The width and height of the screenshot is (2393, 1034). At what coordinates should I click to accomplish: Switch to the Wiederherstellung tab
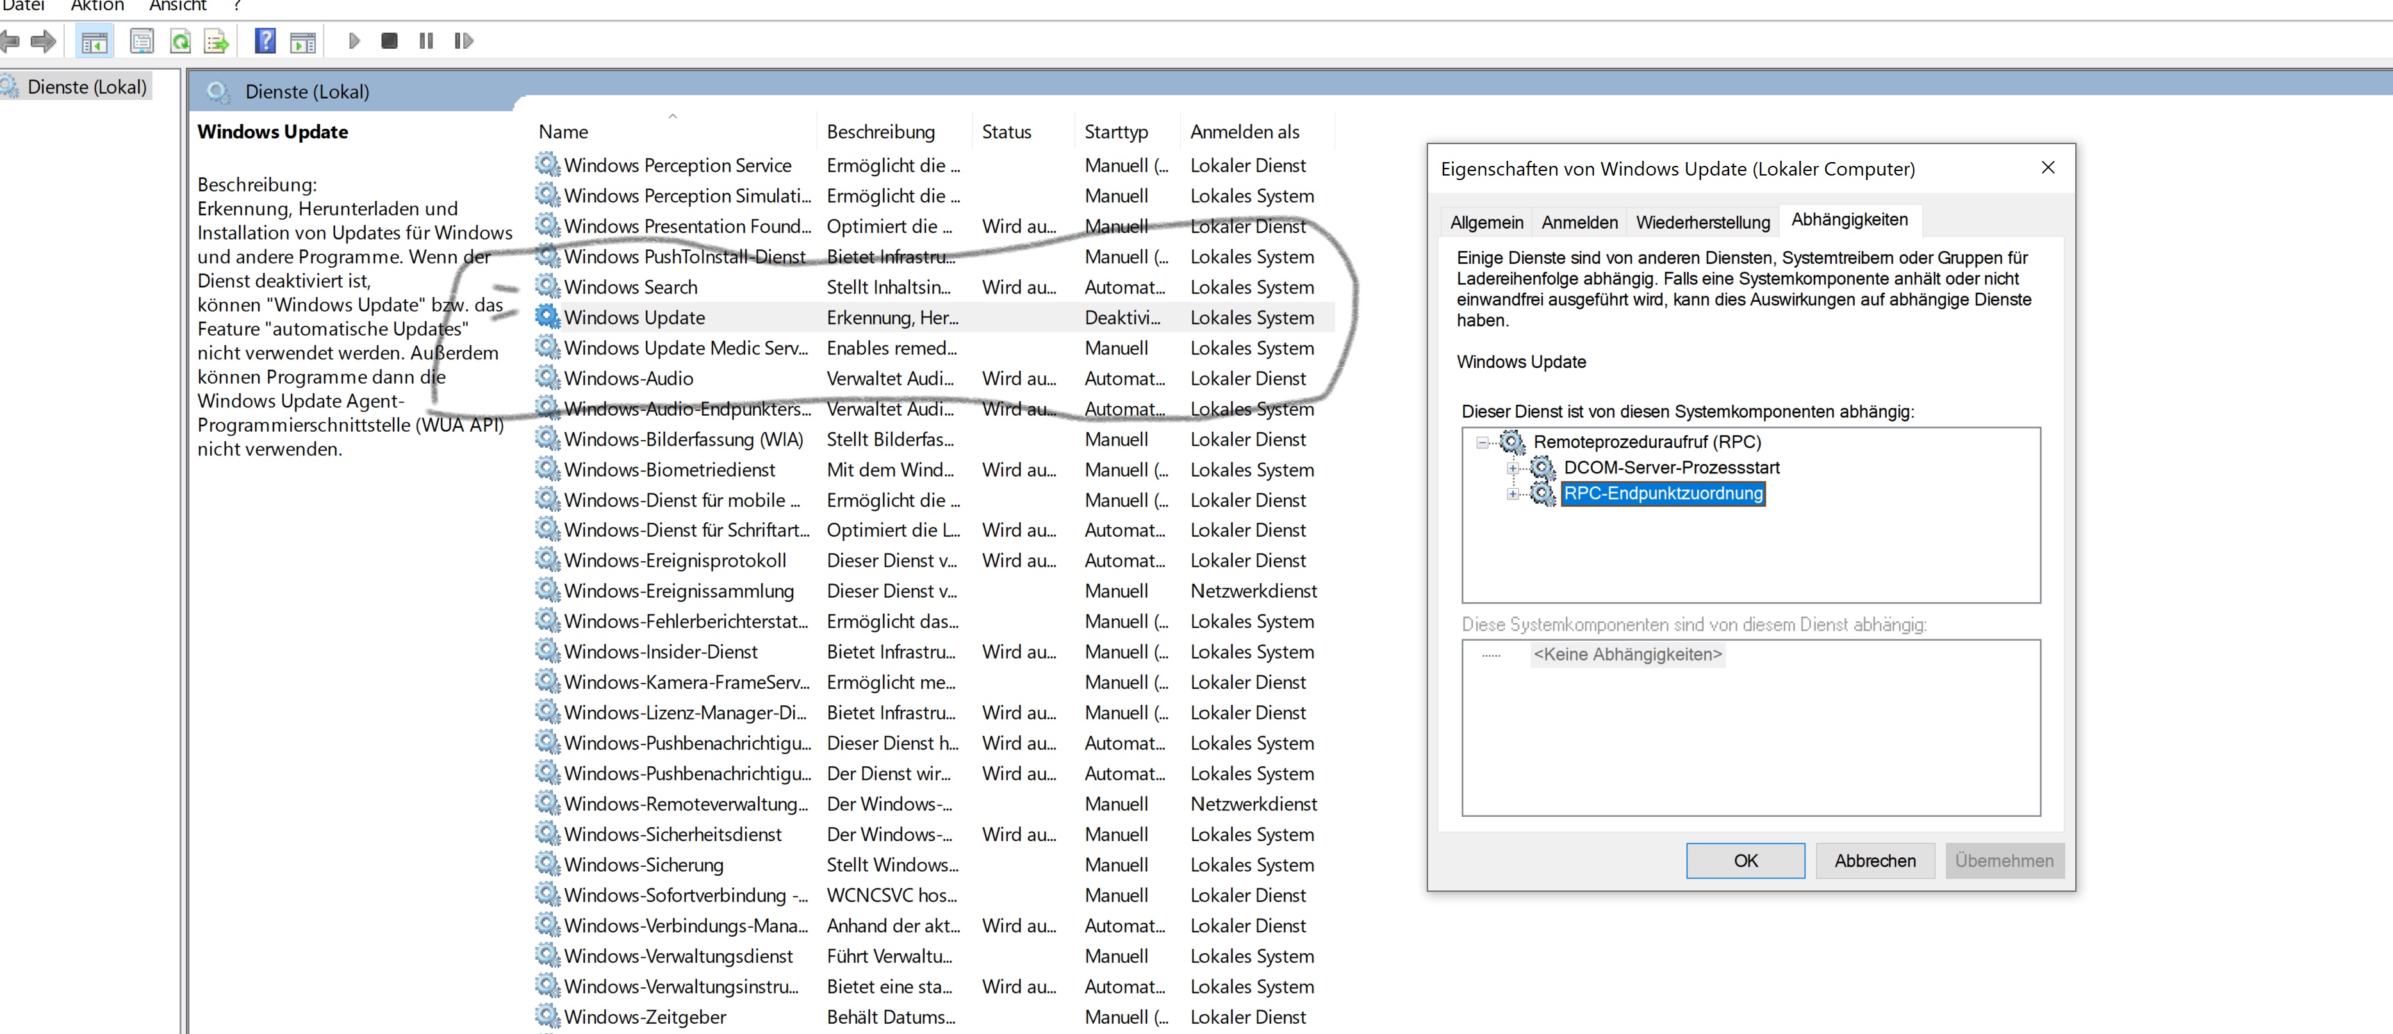pyautogui.click(x=1702, y=222)
